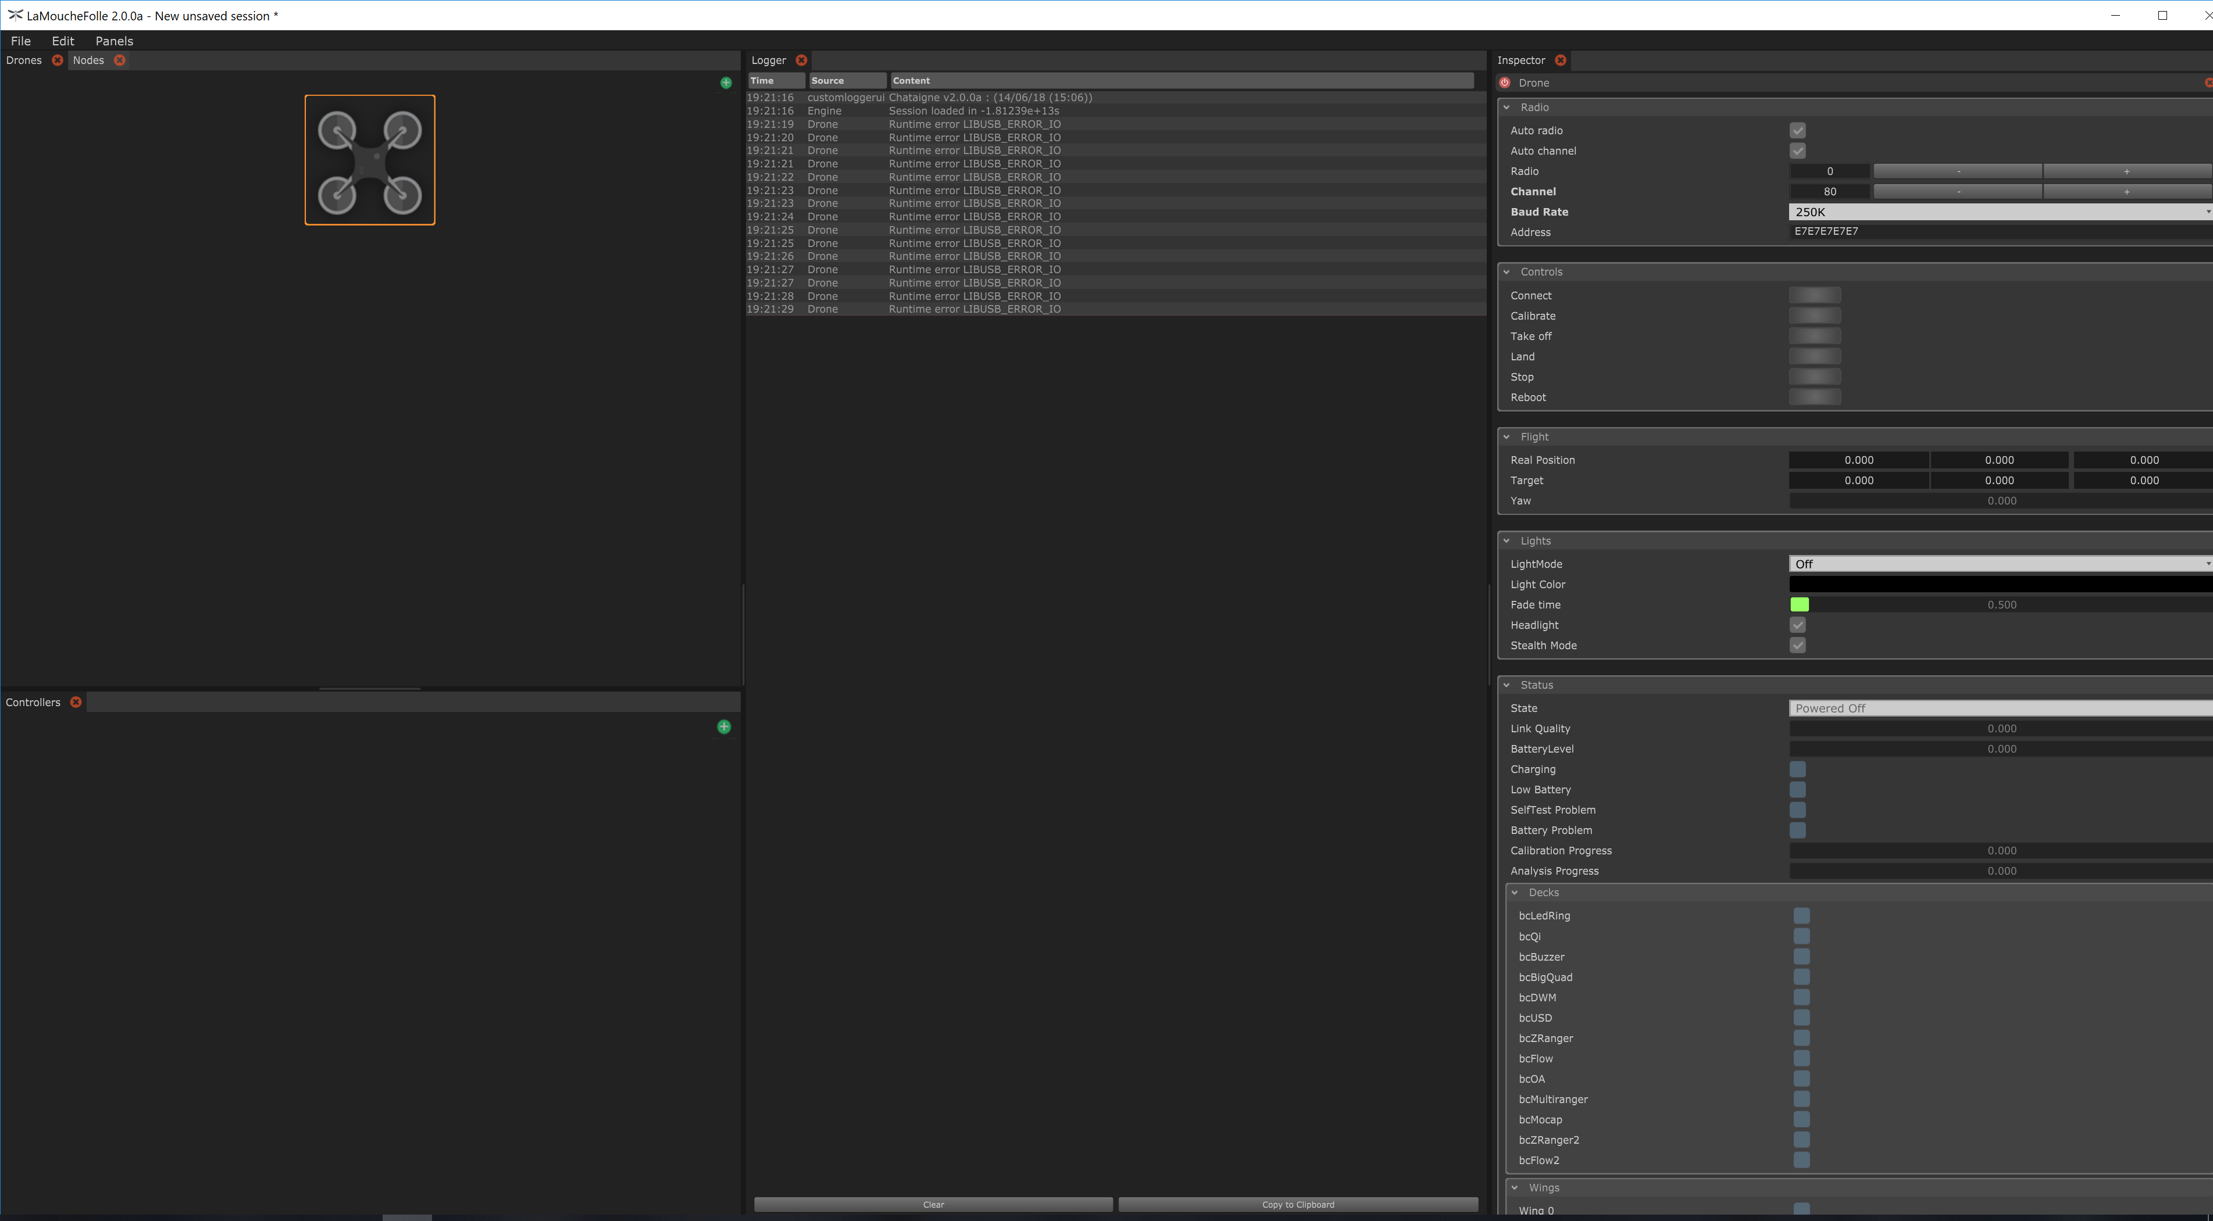The width and height of the screenshot is (2213, 1221).
Task: Open the Panels menu
Action: (113, 40)
